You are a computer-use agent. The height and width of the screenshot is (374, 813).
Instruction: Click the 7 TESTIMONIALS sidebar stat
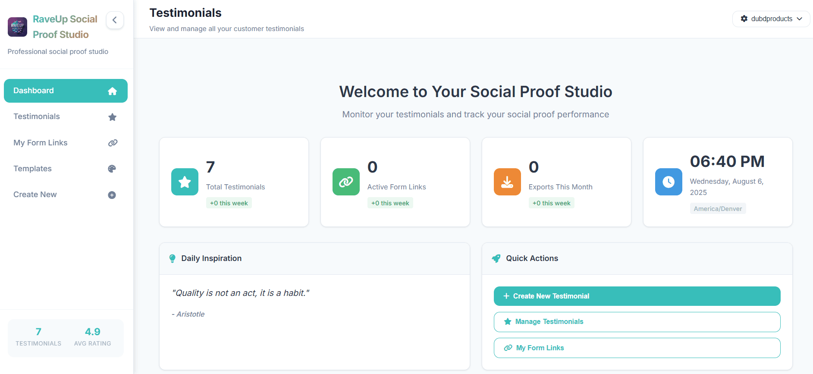(38, 337)
